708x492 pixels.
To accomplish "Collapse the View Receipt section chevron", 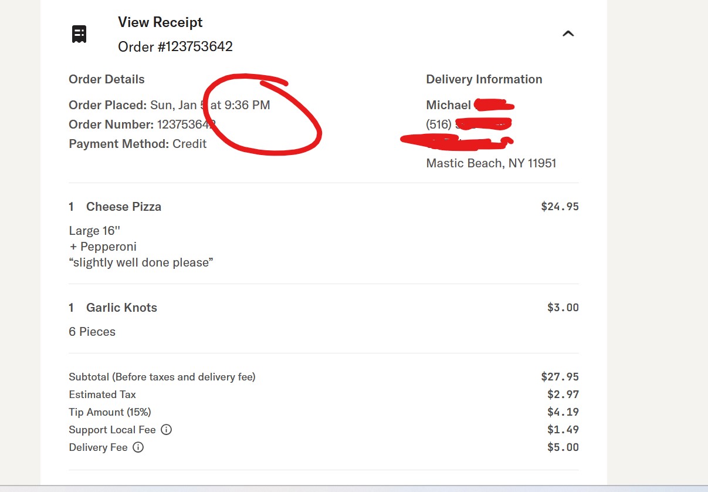I will tap(568, 34).
